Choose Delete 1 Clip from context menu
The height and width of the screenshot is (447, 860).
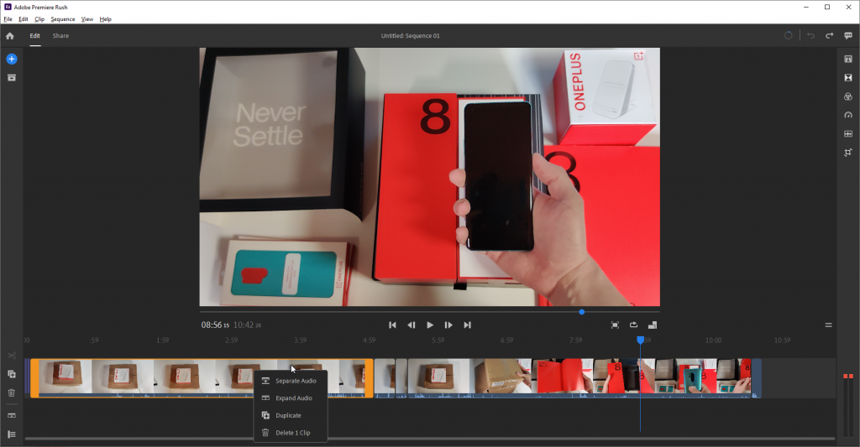(290, 433)
